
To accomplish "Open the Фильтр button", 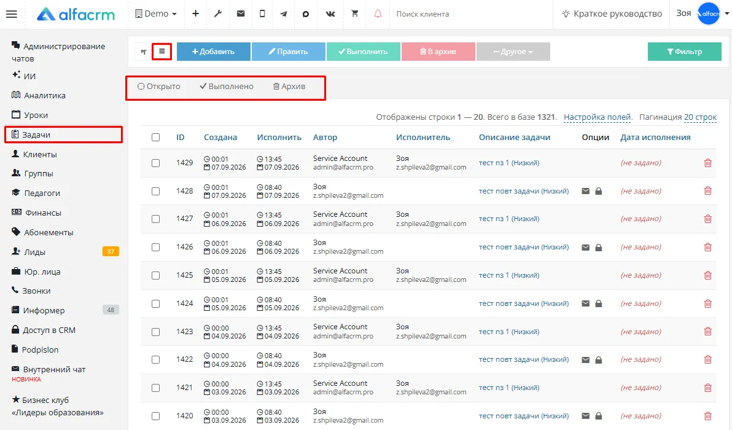I will [x=684, y=52].
